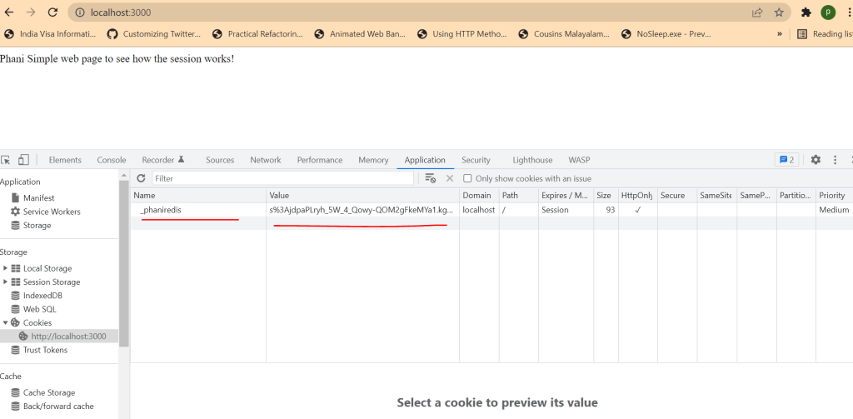Click the share page icon in address bar
This screenshot has height=419, width=853.
pos(757,12)
